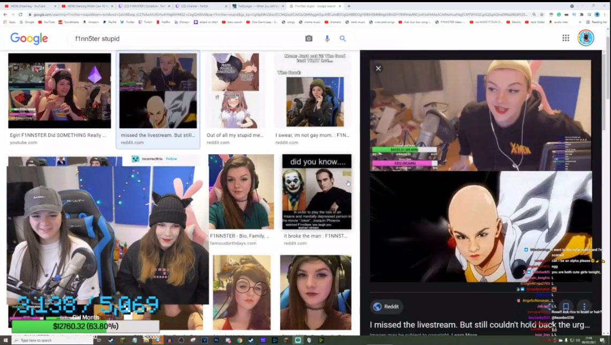The height and width of the screenshot is (345, 611).
Task: Open the 'Out of all my stupid me...' image
Action: [x=235, y=91]
